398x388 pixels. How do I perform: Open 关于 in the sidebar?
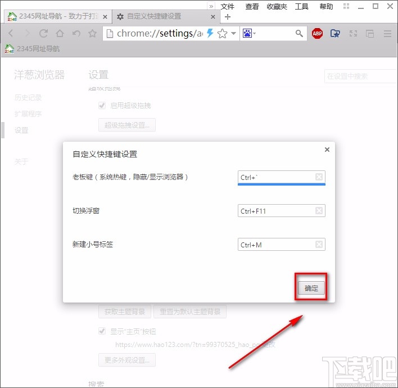21,161
